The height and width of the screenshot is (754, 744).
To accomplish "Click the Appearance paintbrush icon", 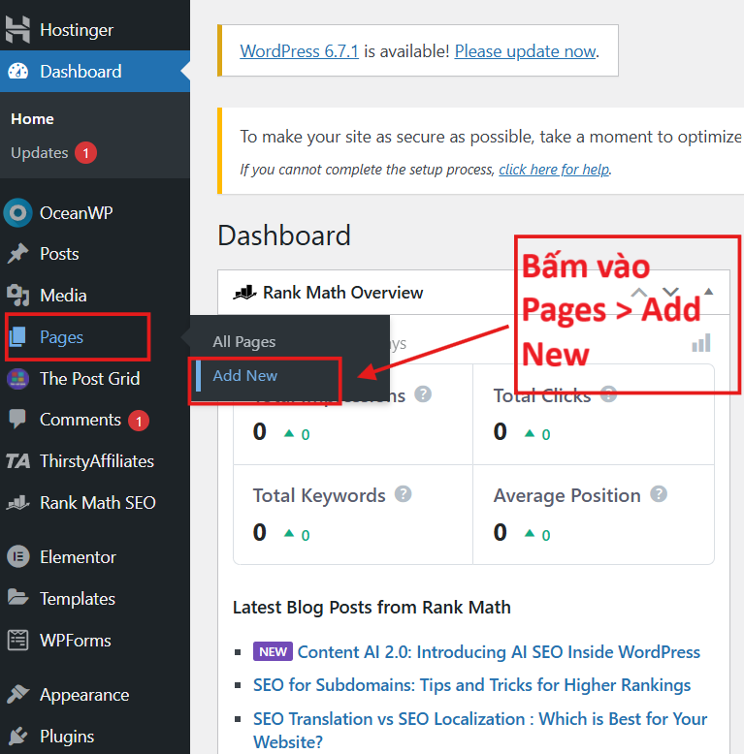I will point(18,694).
